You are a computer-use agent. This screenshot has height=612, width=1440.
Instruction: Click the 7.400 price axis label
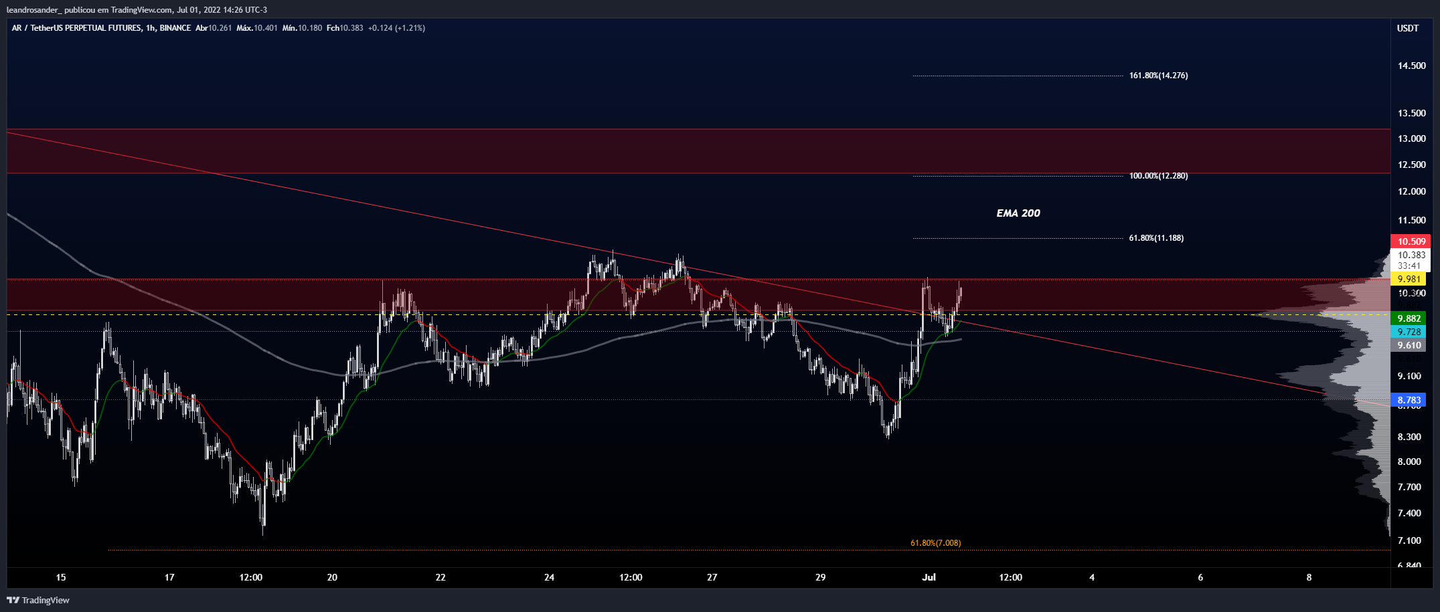(1409, 513)
